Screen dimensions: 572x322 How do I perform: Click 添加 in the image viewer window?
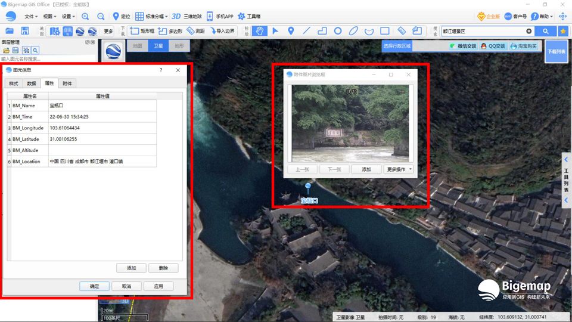point(366,169)
